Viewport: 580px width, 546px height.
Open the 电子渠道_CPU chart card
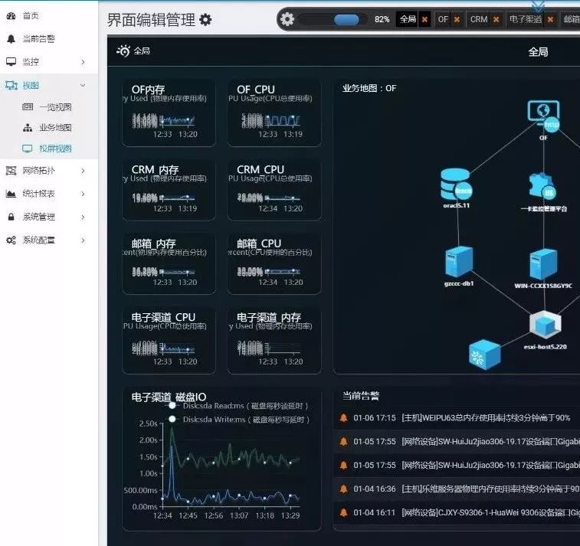[169, 341]
